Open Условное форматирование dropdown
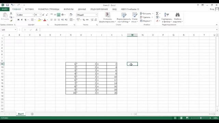The height and width of the screenshot is (123, 219). pos(107,17)
